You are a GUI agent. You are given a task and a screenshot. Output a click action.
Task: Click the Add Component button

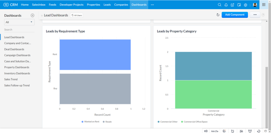pyautogui.click(x=235, y=15)
